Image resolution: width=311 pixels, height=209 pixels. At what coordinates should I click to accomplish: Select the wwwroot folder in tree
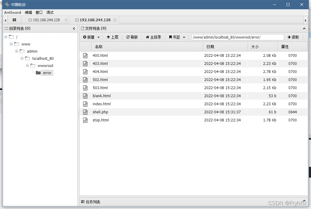click(x=45, y=66)
